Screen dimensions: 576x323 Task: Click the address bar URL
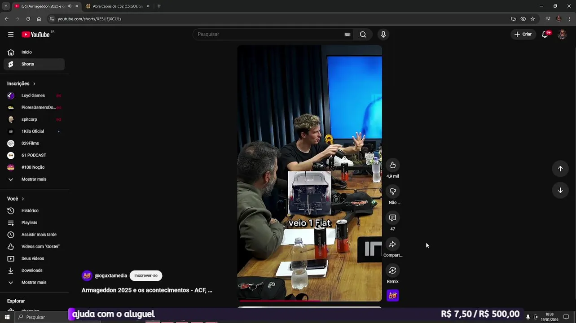click(89, 19)
